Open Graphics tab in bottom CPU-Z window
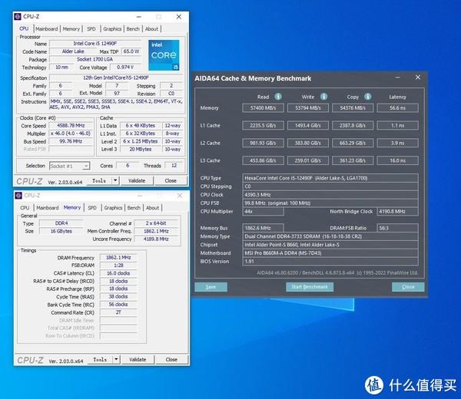461x399 pixels. [x=113, y=208]
